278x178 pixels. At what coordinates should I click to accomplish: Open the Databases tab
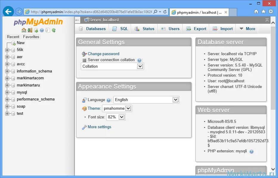point(92,29)
